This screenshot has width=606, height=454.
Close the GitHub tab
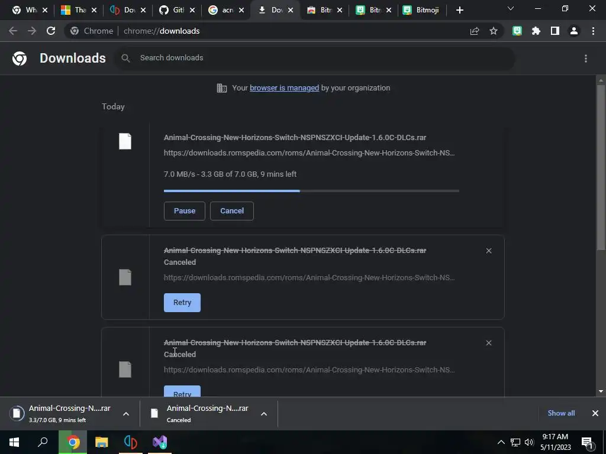click(192, 10)
